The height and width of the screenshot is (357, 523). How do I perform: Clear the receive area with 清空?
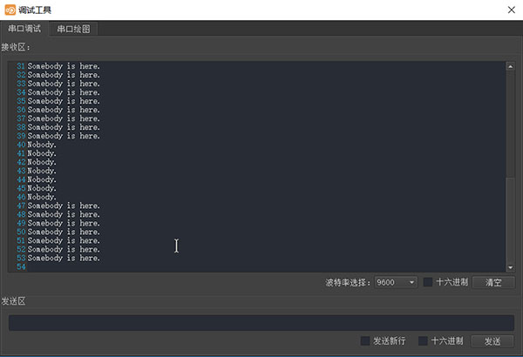click(493, 283)
